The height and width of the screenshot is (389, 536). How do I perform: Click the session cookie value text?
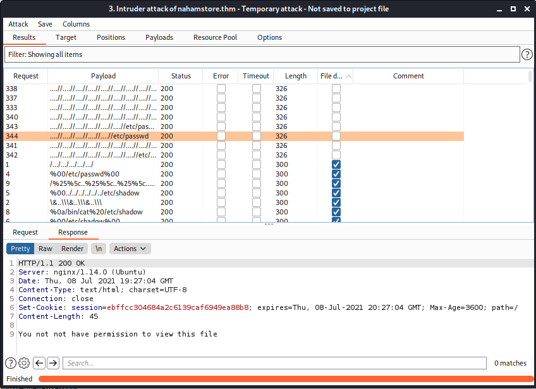pyautogui.click(x=178, y=307)
